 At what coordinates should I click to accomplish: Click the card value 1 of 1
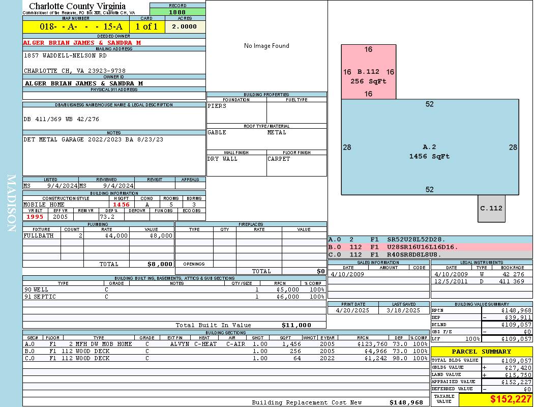tap(147, 26)
